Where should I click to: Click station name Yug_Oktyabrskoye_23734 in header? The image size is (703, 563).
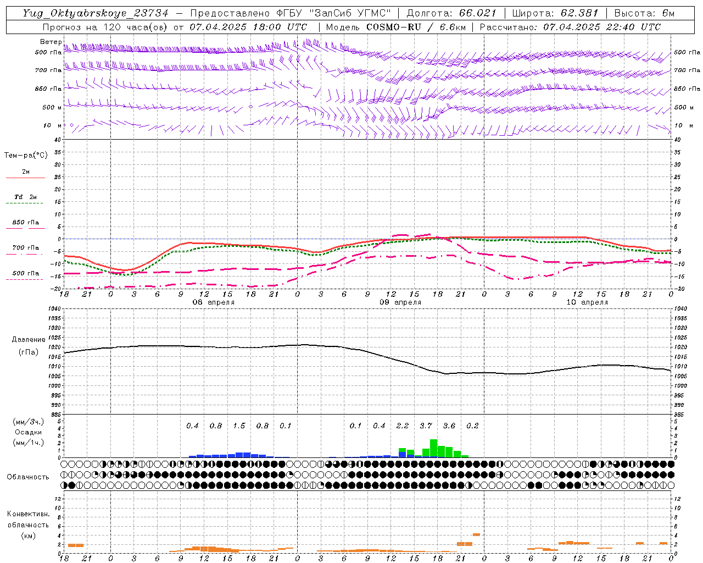tap(96, 13)
